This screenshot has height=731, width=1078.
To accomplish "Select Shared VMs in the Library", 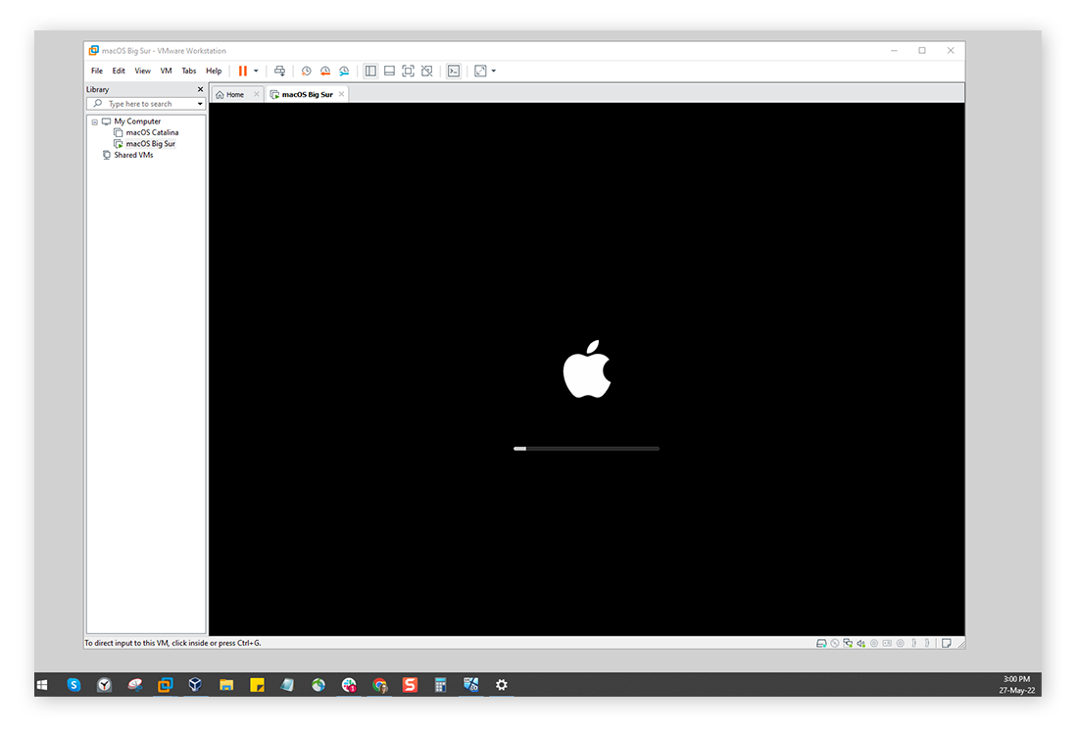I will 133,155.
